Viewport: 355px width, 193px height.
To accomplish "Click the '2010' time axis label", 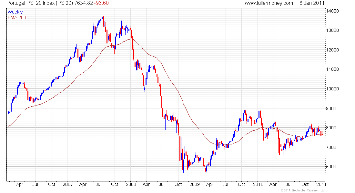I will (258, 184).
